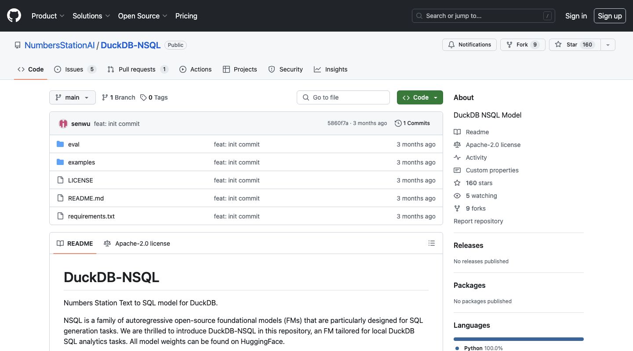Open the GitHub homepage logo
Image resolution: width=633 pixels, height=351 pixels.
14,16
